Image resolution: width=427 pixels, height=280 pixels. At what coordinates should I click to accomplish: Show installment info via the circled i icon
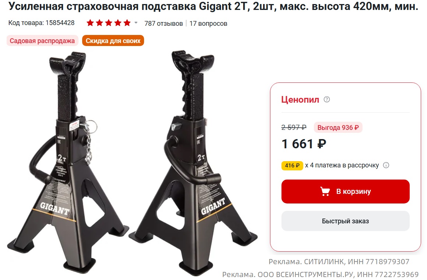pyautogui.click(x=386, y=165)
